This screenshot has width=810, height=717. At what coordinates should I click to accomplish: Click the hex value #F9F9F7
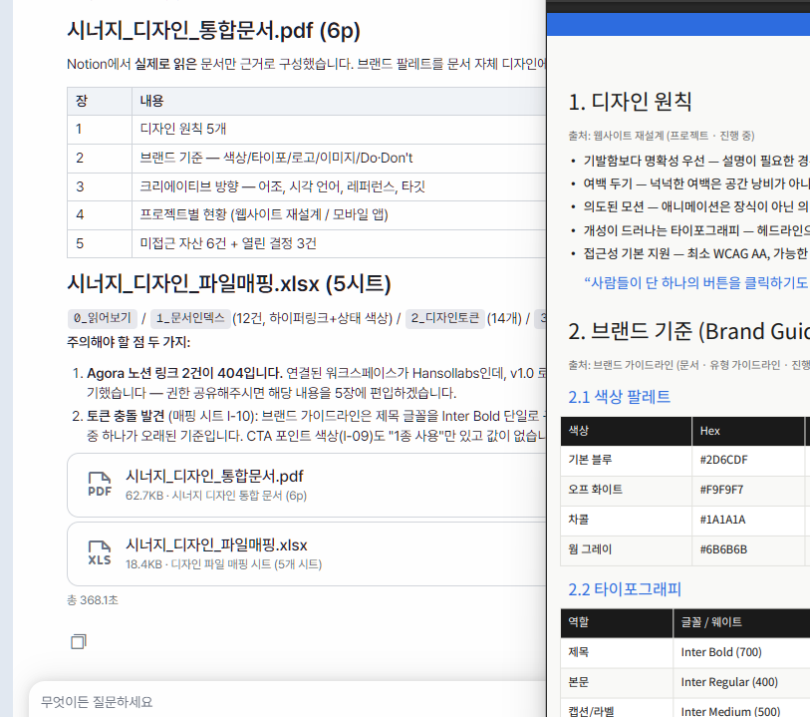(x=721, y=490)
